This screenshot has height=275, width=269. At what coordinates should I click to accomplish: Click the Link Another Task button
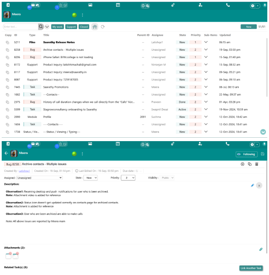(x=251, y=268)
